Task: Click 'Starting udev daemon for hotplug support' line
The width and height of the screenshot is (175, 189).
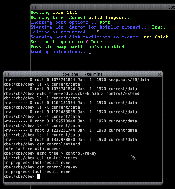Action: (98, 27)
